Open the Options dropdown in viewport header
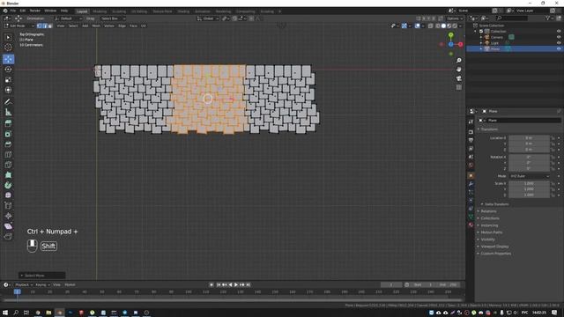This screenshot has width=564, height=317. (455, 18)
